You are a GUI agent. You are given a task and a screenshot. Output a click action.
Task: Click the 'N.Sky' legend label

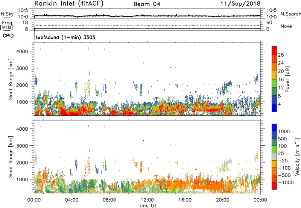pyautogui.click(x=7, y=14)
